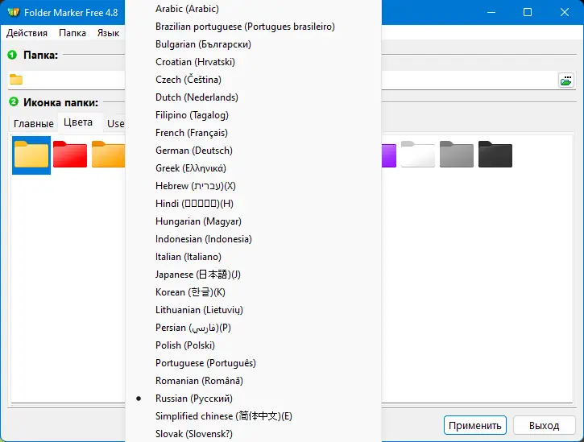Choose German (Deutsch) language

253,151
